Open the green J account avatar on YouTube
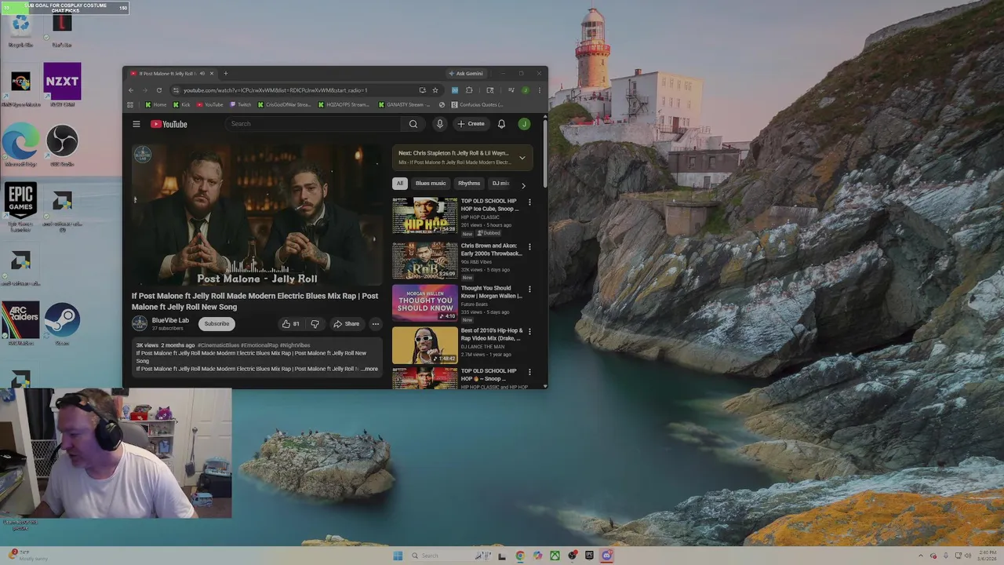 [524, 124]
